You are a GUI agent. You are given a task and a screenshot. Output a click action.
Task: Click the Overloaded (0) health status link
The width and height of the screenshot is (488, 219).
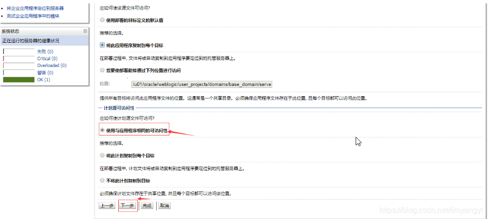(52, 66)
